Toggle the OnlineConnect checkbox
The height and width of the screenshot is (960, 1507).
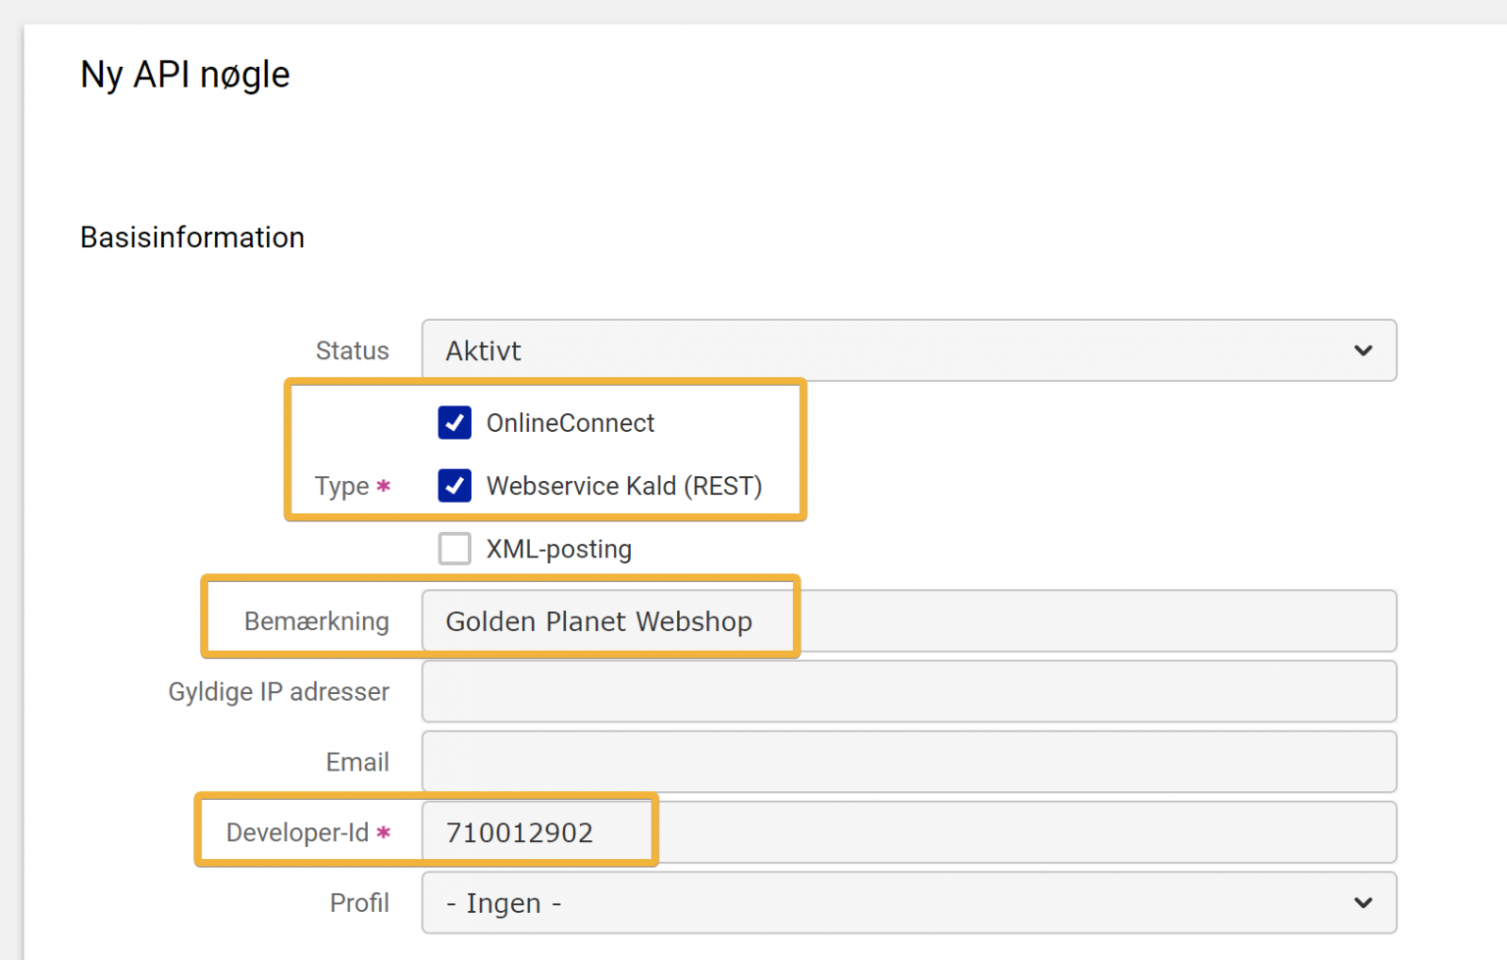[454, 423]
